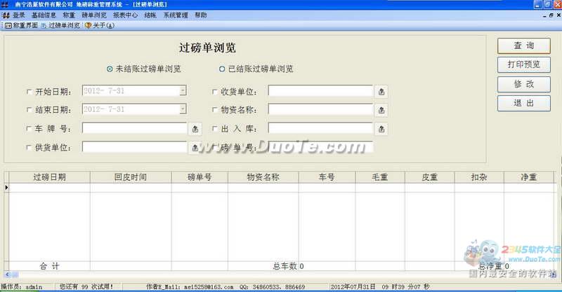The width and height of the screenshot is (562, 292).
Task: Click lookup icon beside 物资名称 field
Action: tap(381, 110)
